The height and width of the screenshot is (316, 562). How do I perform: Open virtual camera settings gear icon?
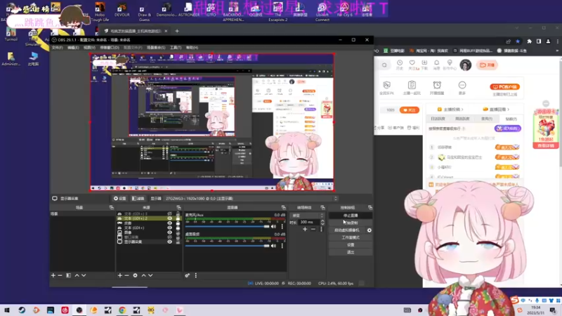click(x=370, y=230)
